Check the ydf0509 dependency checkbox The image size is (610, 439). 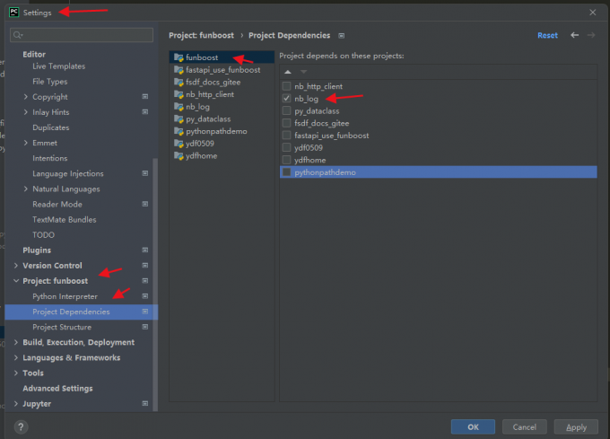[x=287, y=147]
